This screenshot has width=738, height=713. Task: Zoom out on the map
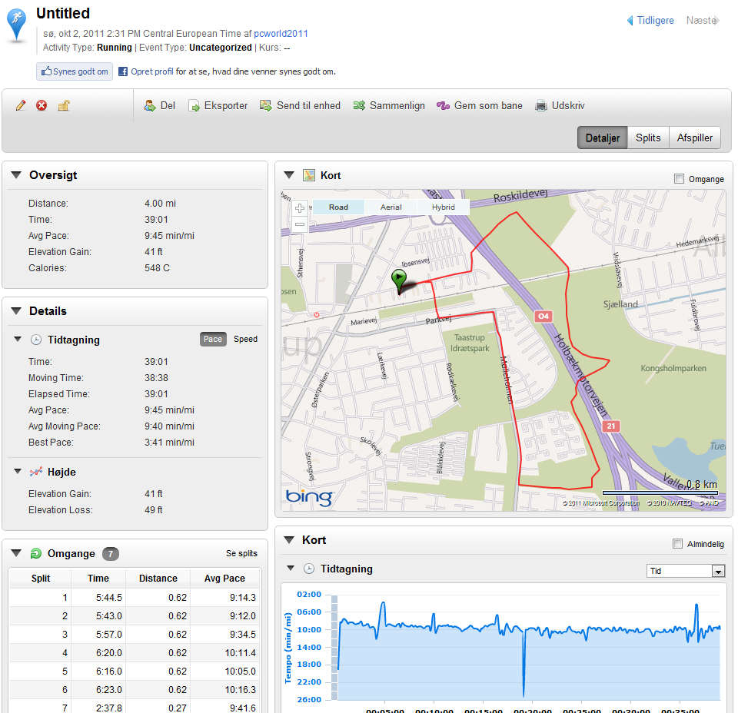[300, 225]
